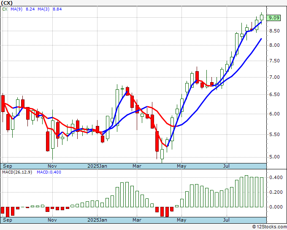287x230 pixels.
Task: Click Sep on the MACD timeline
Action: (8, 220)
